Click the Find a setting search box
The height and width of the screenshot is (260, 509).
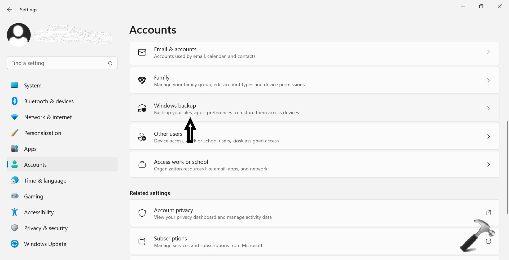57,63
